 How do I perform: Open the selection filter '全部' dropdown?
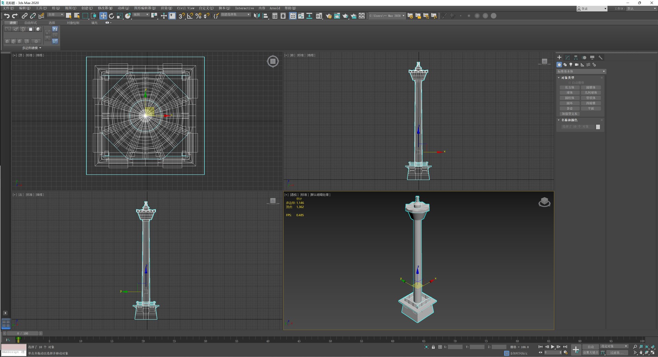pyautogui.click(x=56, y=15)
